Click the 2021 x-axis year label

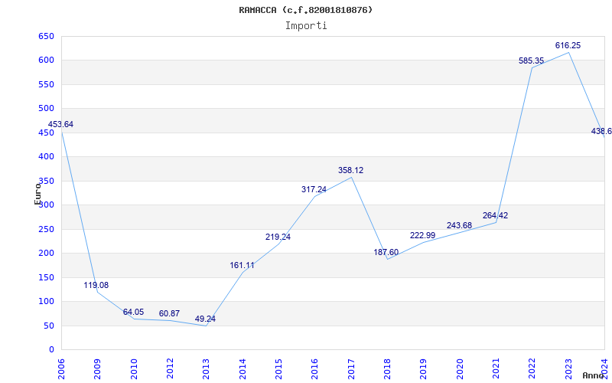496,369
